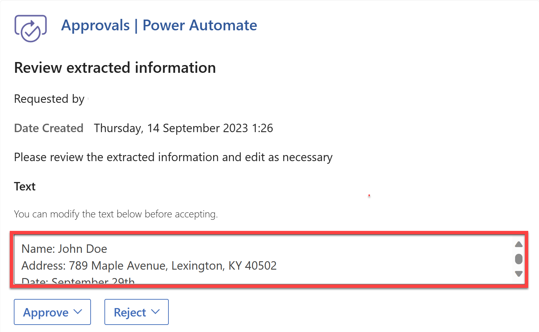Click the Date Created label

[x=49, y=128]
